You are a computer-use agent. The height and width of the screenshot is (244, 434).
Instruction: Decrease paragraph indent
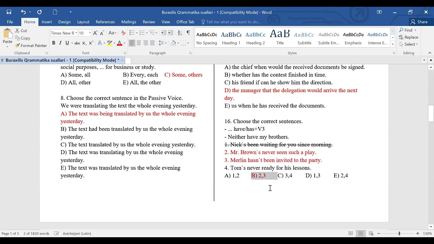[x=164, y=33]
